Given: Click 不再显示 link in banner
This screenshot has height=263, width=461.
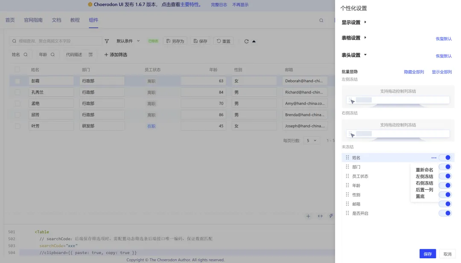Looking at the screenshot, I should pos(240,5).
